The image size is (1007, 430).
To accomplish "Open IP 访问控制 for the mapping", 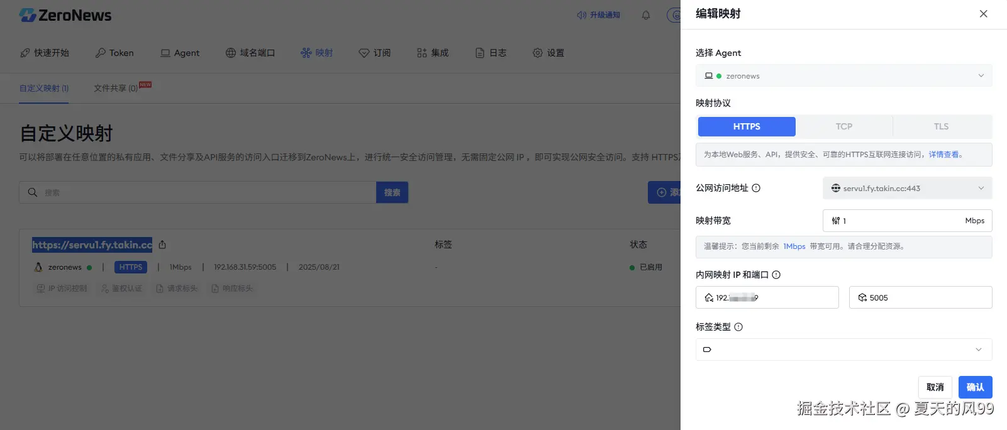I will [62, 289].
